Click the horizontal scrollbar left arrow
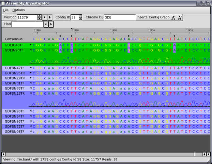Screen dimensions: 212x164 pos(4,154)
